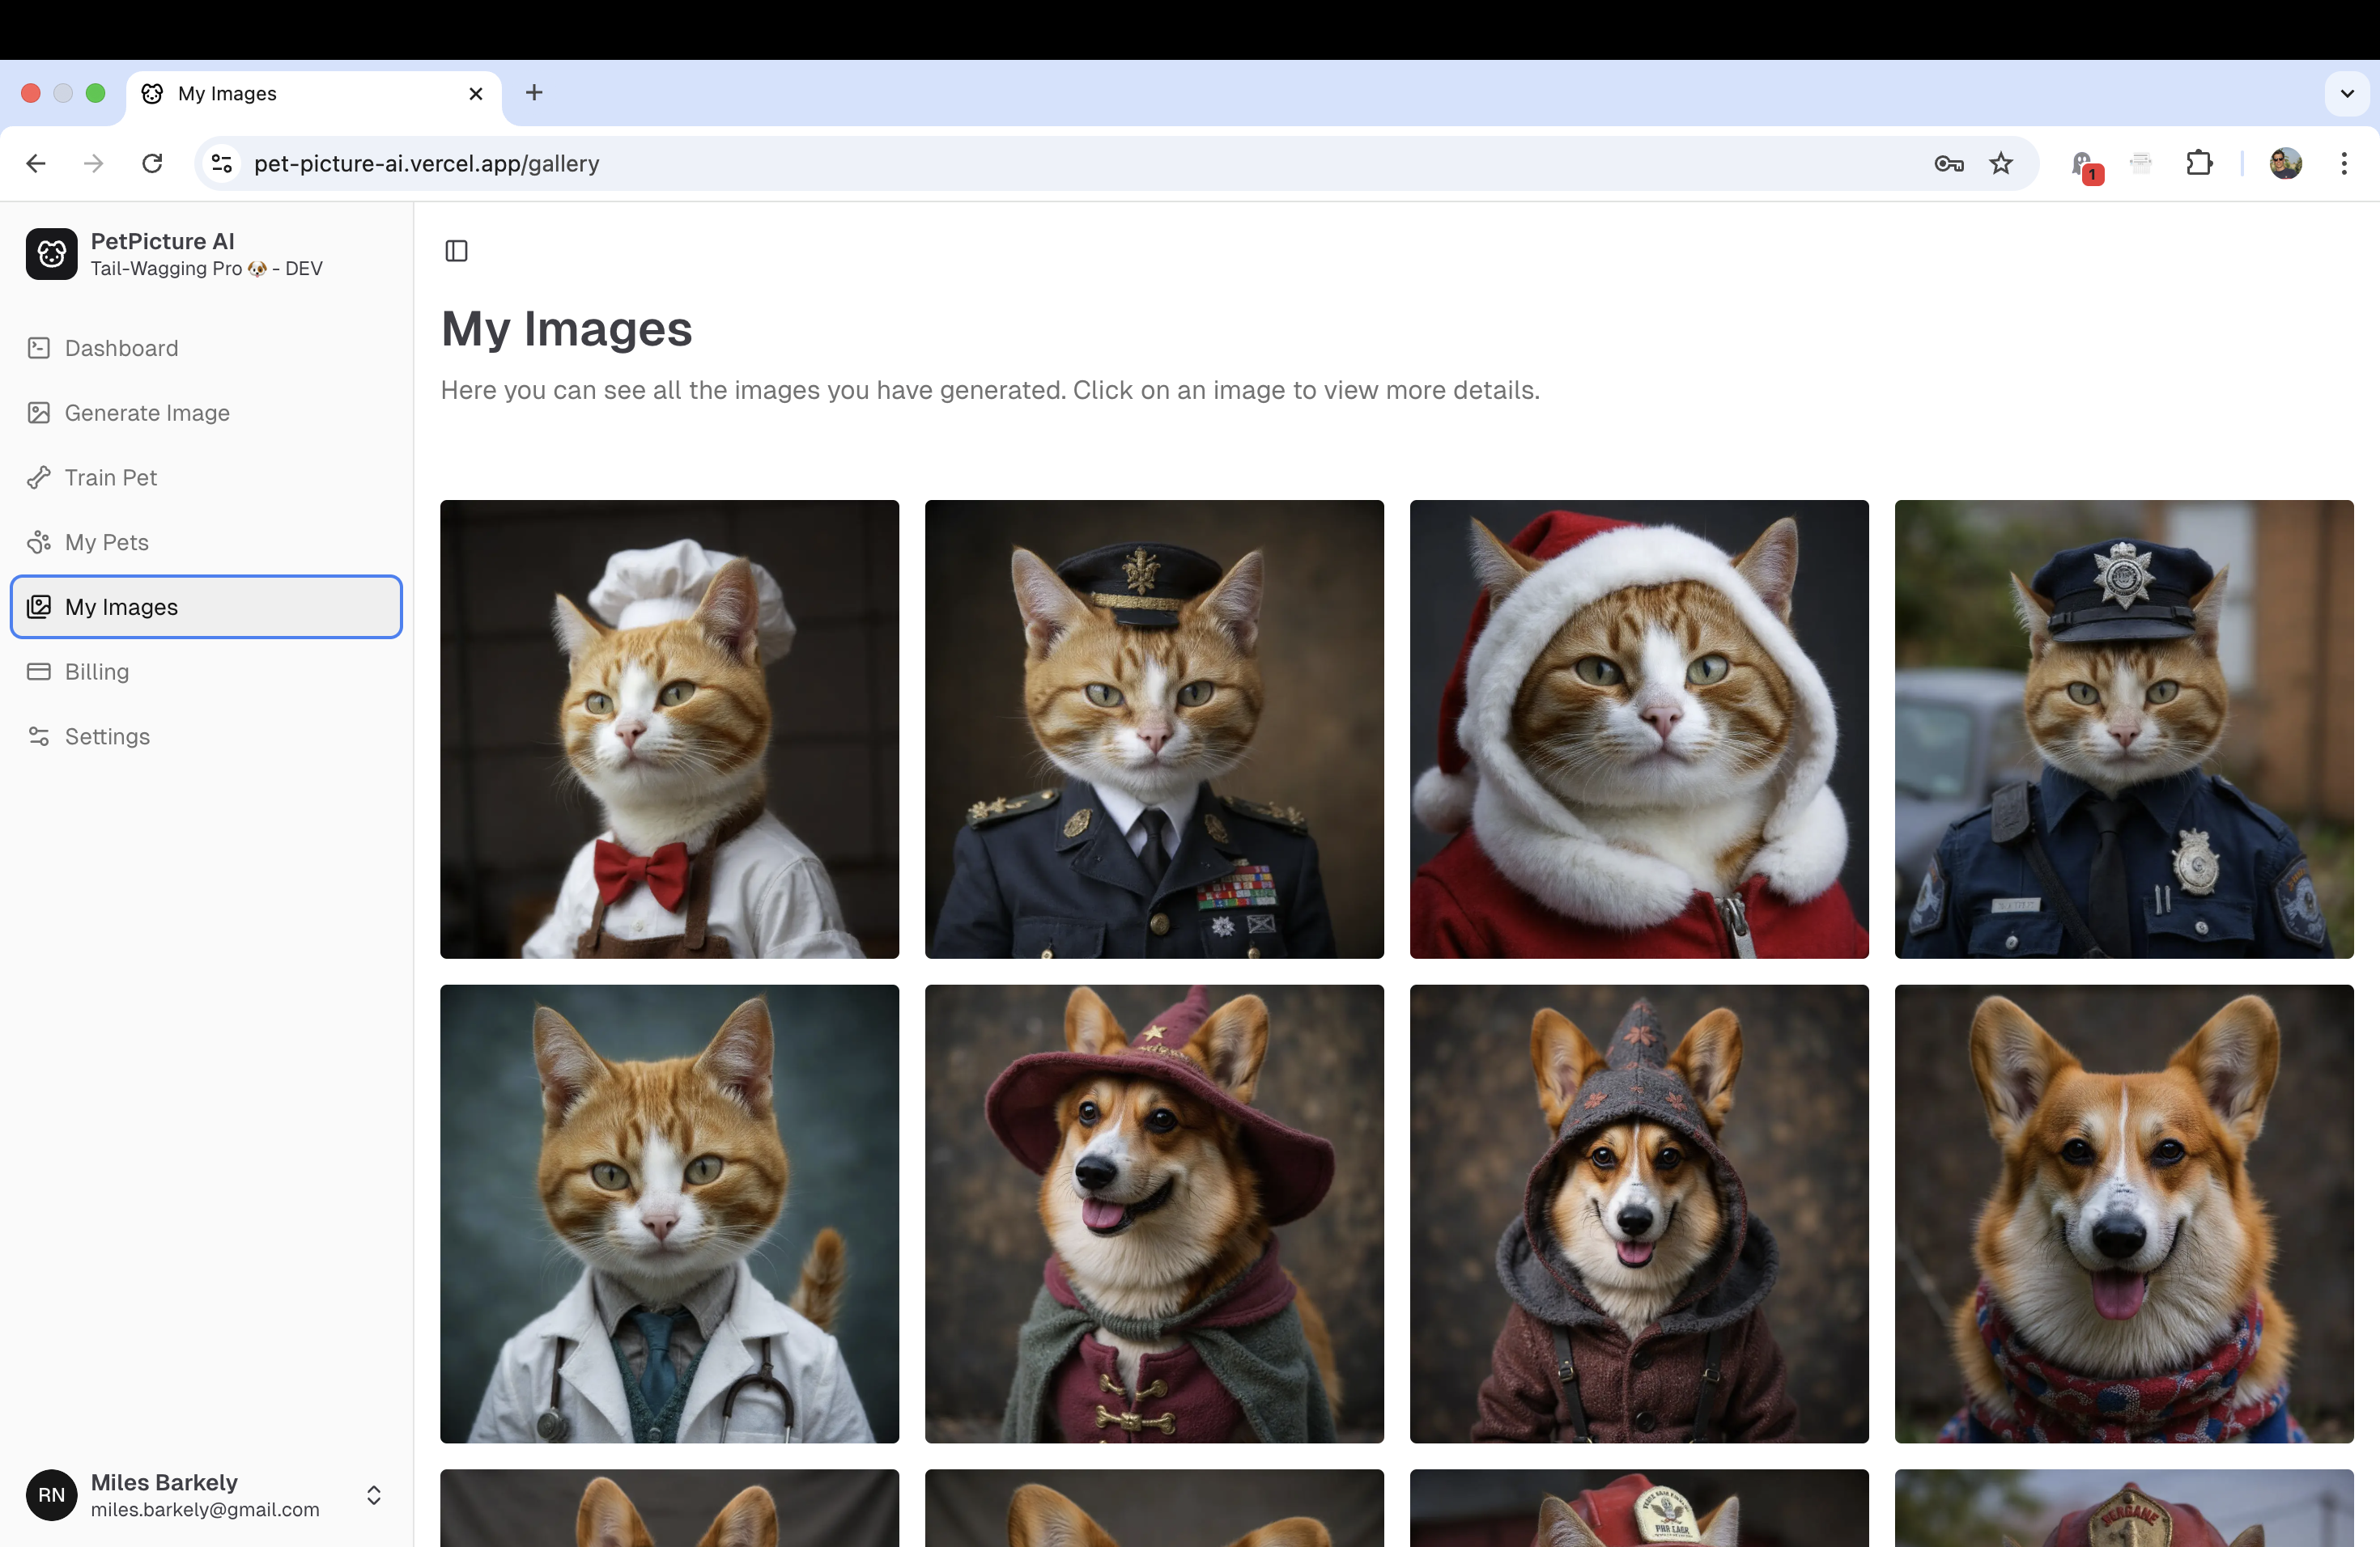This screenshot has width=2380, height=1547.
Task: Open Chrome three-dot menu
Action: (x=2343, y=164)
